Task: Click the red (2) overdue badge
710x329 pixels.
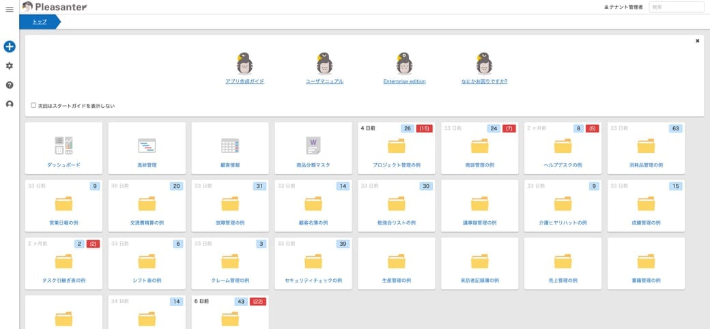Action: [94, 244]
